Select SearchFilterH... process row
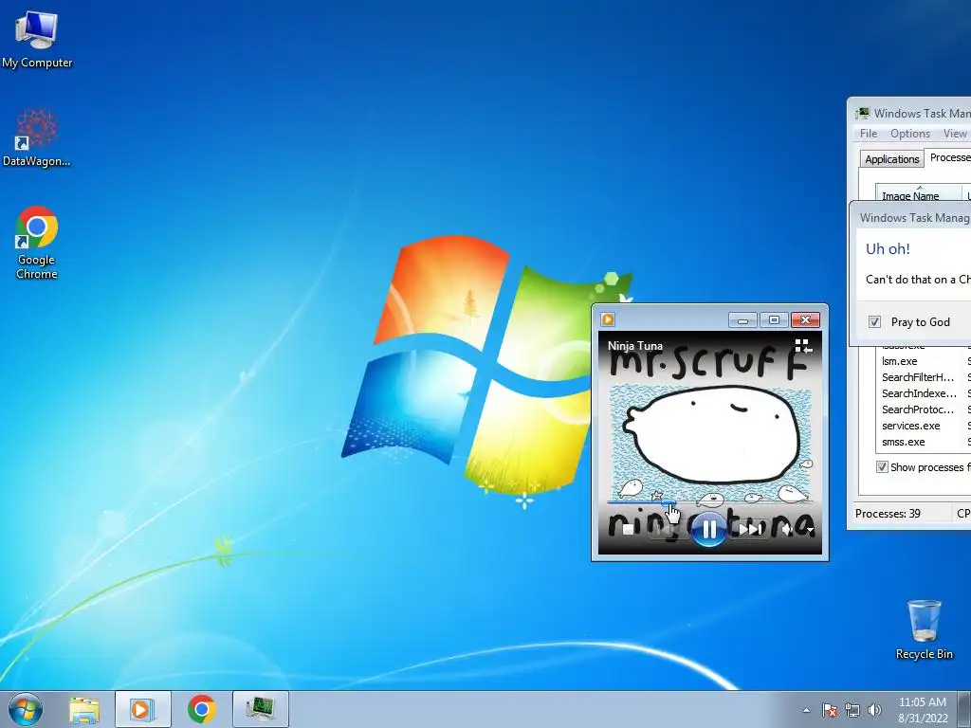 click(924, 377)
